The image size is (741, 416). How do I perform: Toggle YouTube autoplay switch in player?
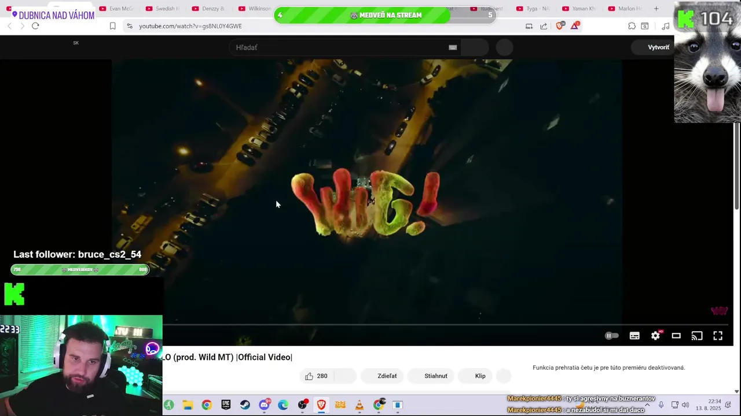[x=611, y=336]
